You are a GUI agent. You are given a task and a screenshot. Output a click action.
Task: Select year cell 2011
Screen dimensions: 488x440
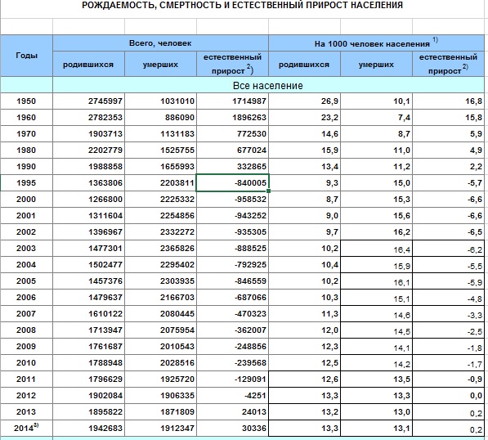pos(26,379)
